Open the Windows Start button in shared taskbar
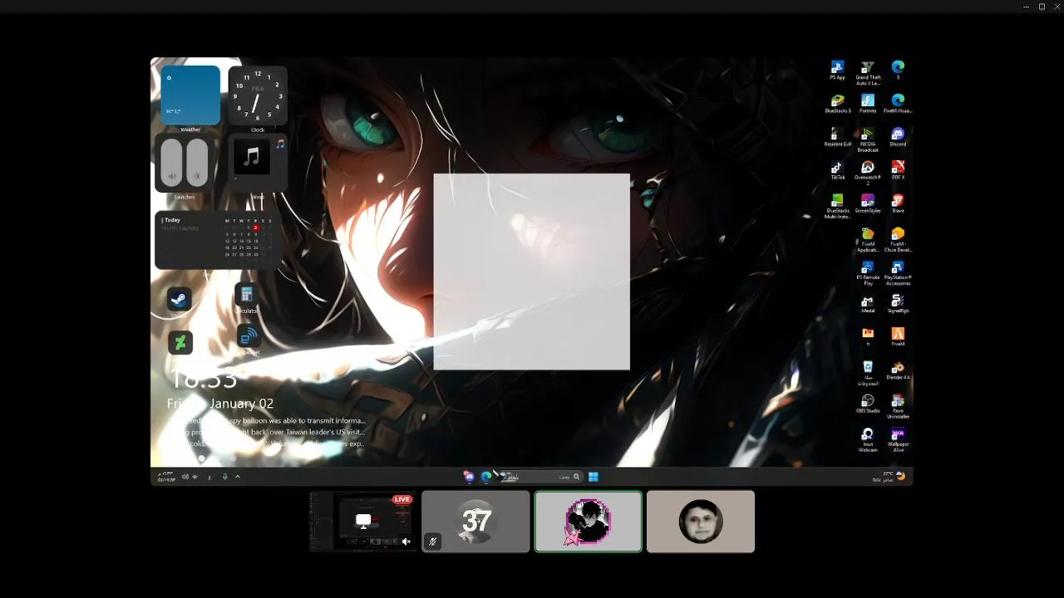The image size is (1064, 598). (594, 477)
